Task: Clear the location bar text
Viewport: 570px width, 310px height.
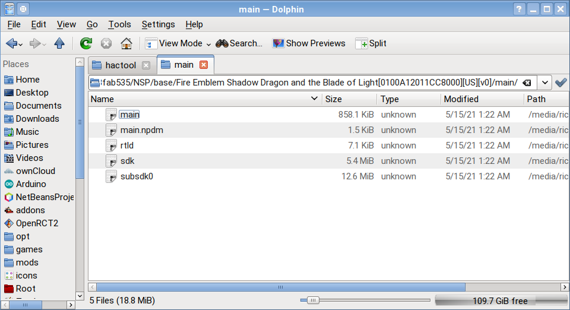Action: click(x=527, y=83)
